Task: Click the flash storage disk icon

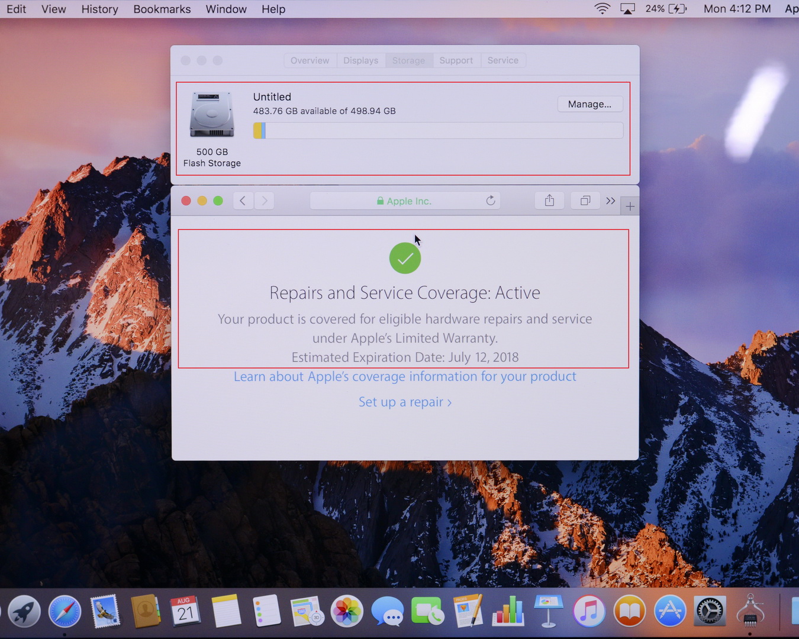Action: click(212, 115)
